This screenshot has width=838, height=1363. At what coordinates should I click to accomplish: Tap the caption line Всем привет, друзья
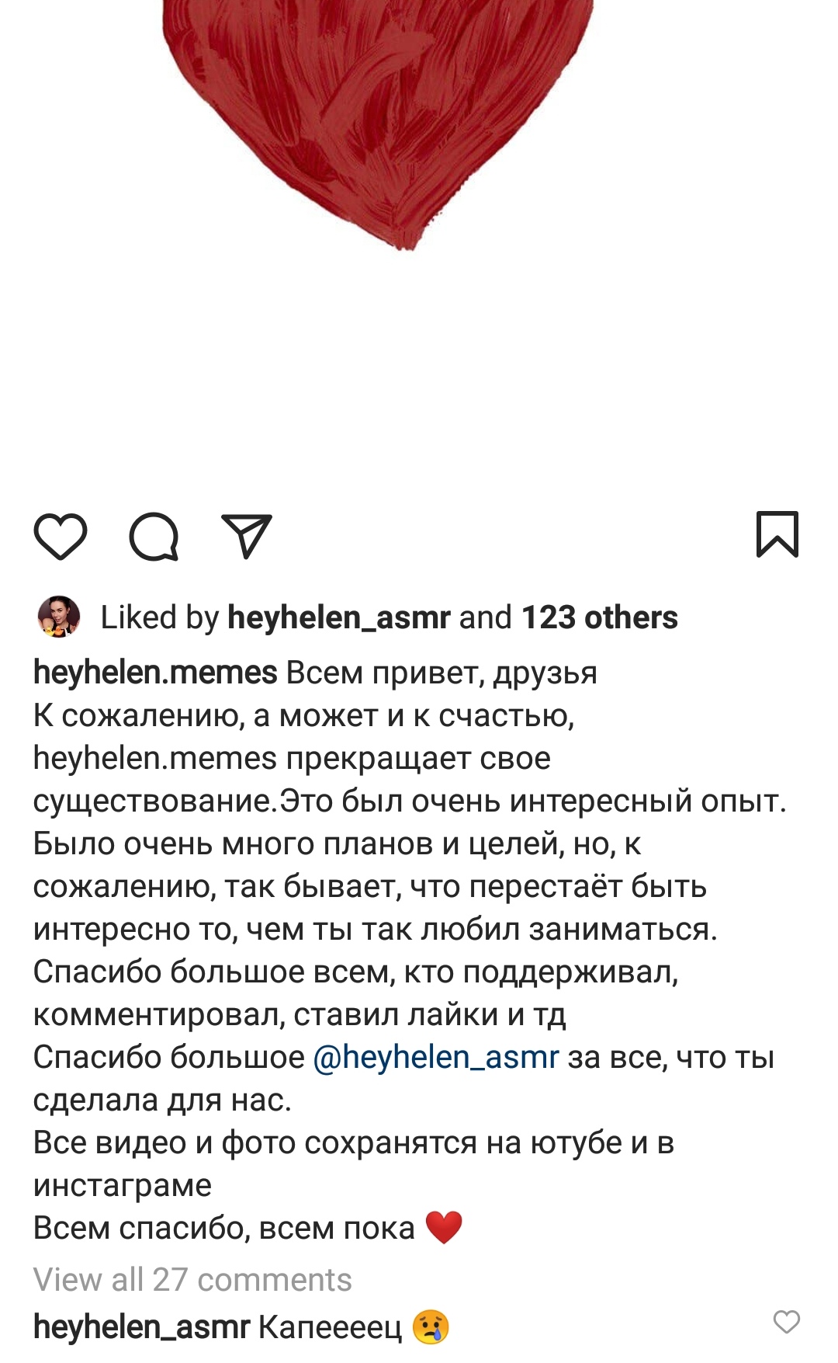pyautogui.click(x=442, y=673)
